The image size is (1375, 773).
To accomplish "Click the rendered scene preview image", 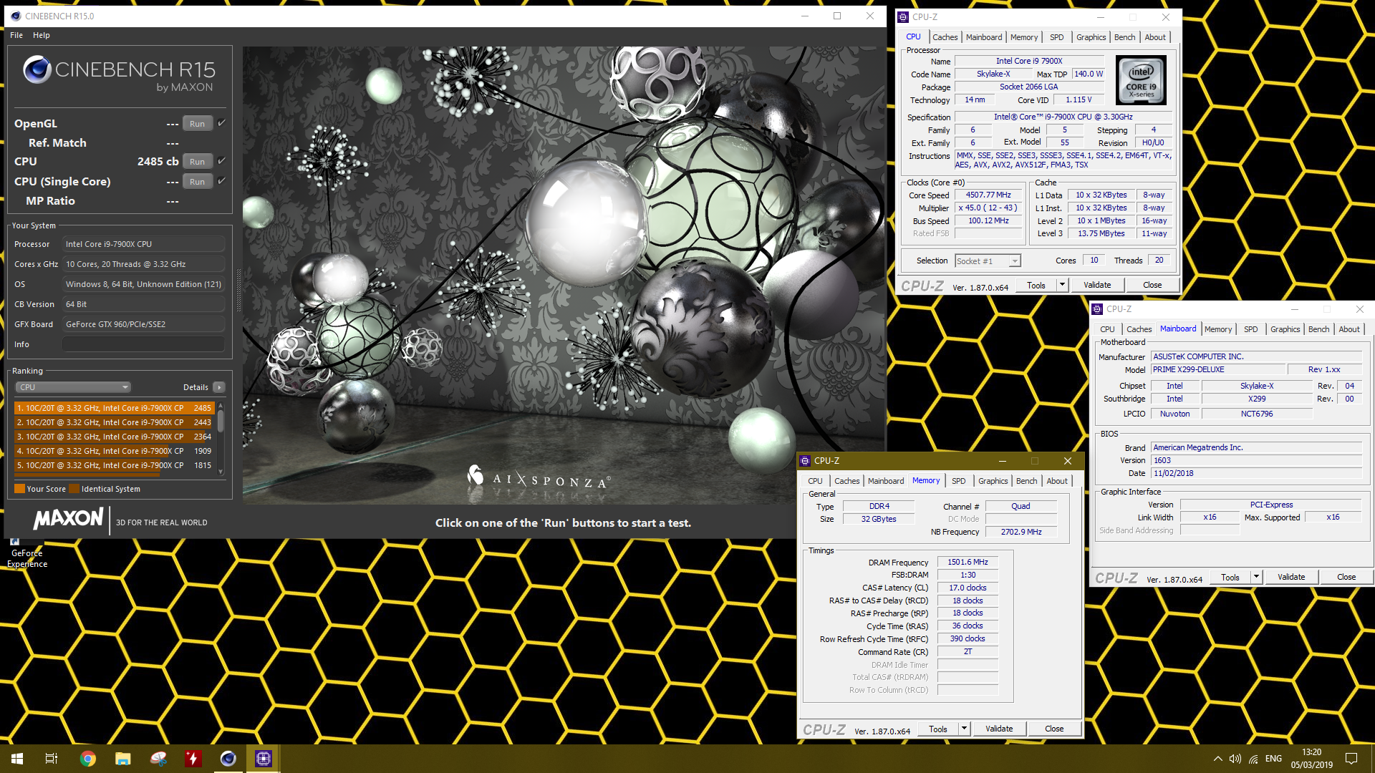I will pyautogui.click(x=564, y=276).
